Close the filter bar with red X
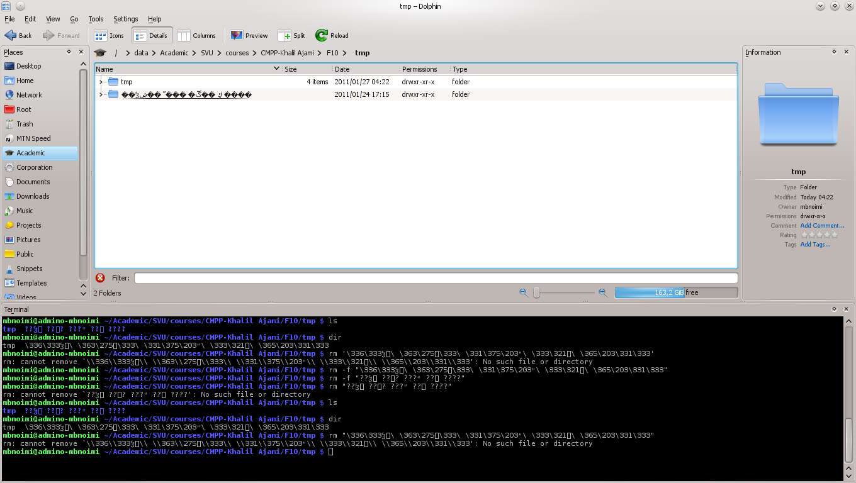Viewport: 856px width, 483px height. click(x=100, y=278)
